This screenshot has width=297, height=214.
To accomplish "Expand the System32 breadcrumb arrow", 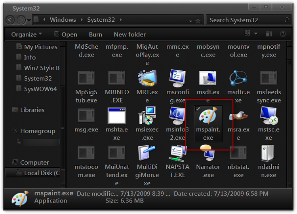I will coord(121,20).
